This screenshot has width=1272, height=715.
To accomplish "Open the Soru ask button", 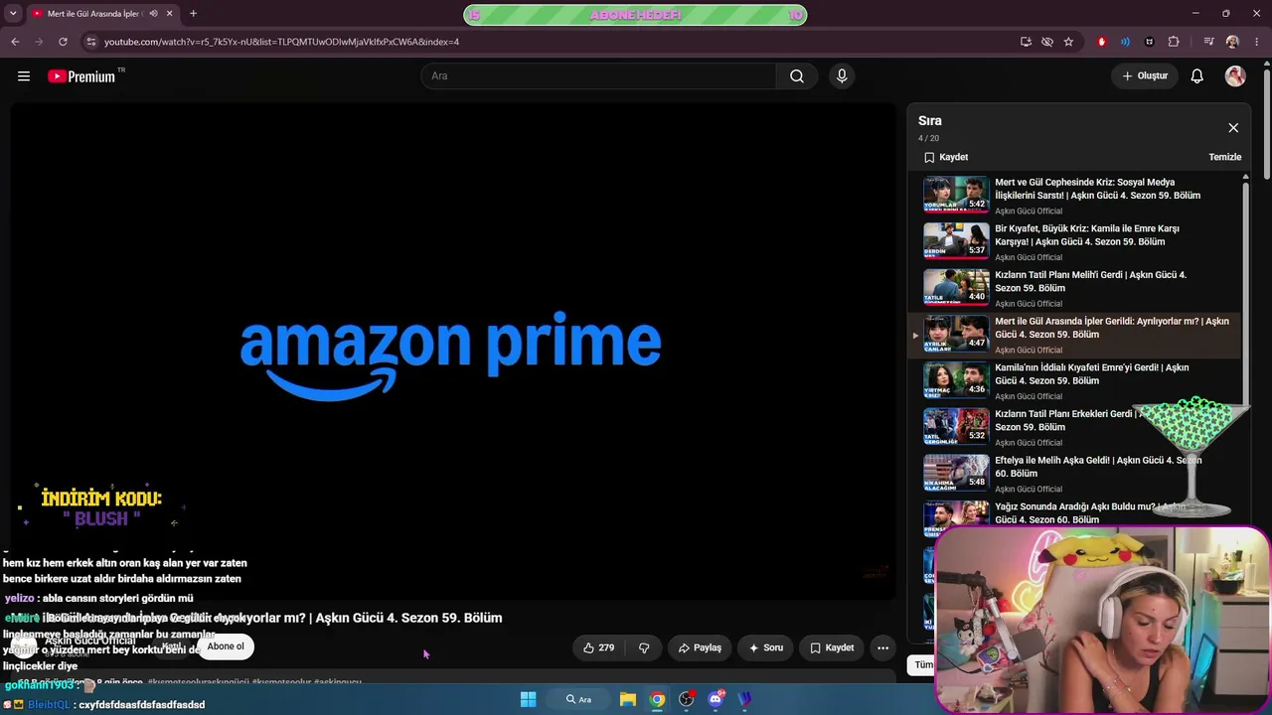I will point(765,647).
